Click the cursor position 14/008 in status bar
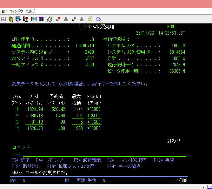 pyautogui.click(x=181, y=180)
